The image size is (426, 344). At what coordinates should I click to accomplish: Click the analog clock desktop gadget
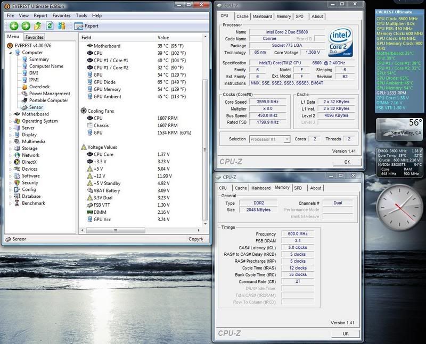click(x=399, y=207)
